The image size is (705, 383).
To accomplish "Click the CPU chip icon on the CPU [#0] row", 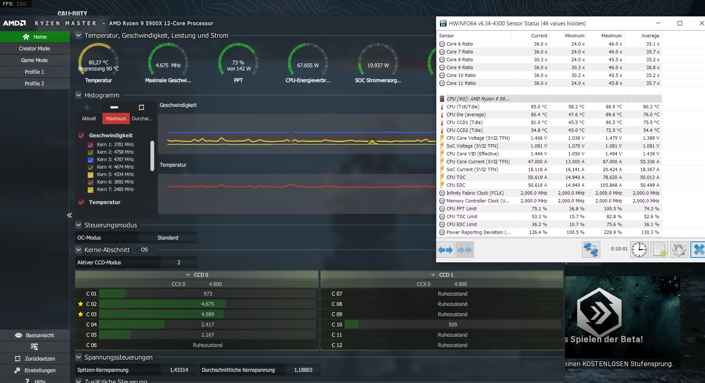I will [442, 99].
